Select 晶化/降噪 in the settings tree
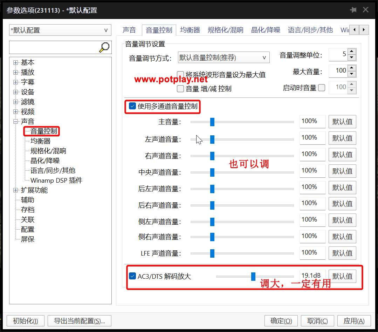The image size is (378, 332). tap(45, 161)
